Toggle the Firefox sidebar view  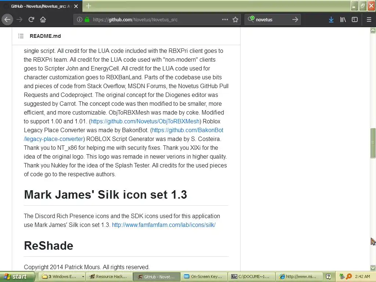355,19
